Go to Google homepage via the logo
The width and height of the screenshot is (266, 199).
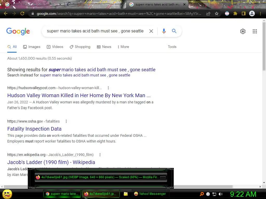(x=18, y=31)
